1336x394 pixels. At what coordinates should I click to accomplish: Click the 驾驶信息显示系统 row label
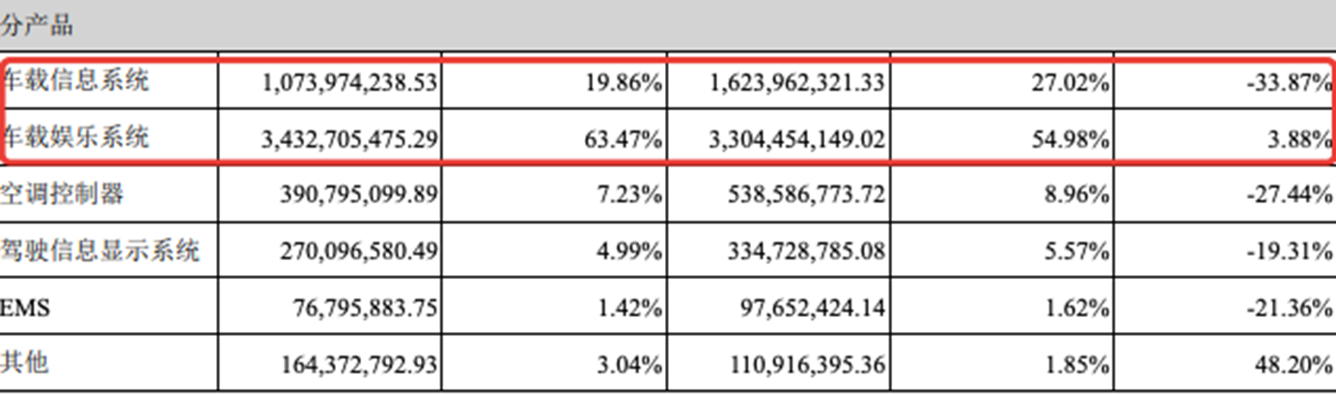(x=100, y=252)
